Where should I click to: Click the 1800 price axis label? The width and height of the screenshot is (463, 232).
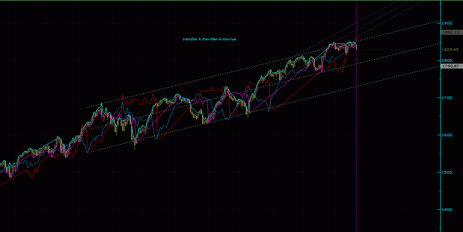tap(448, 61)
